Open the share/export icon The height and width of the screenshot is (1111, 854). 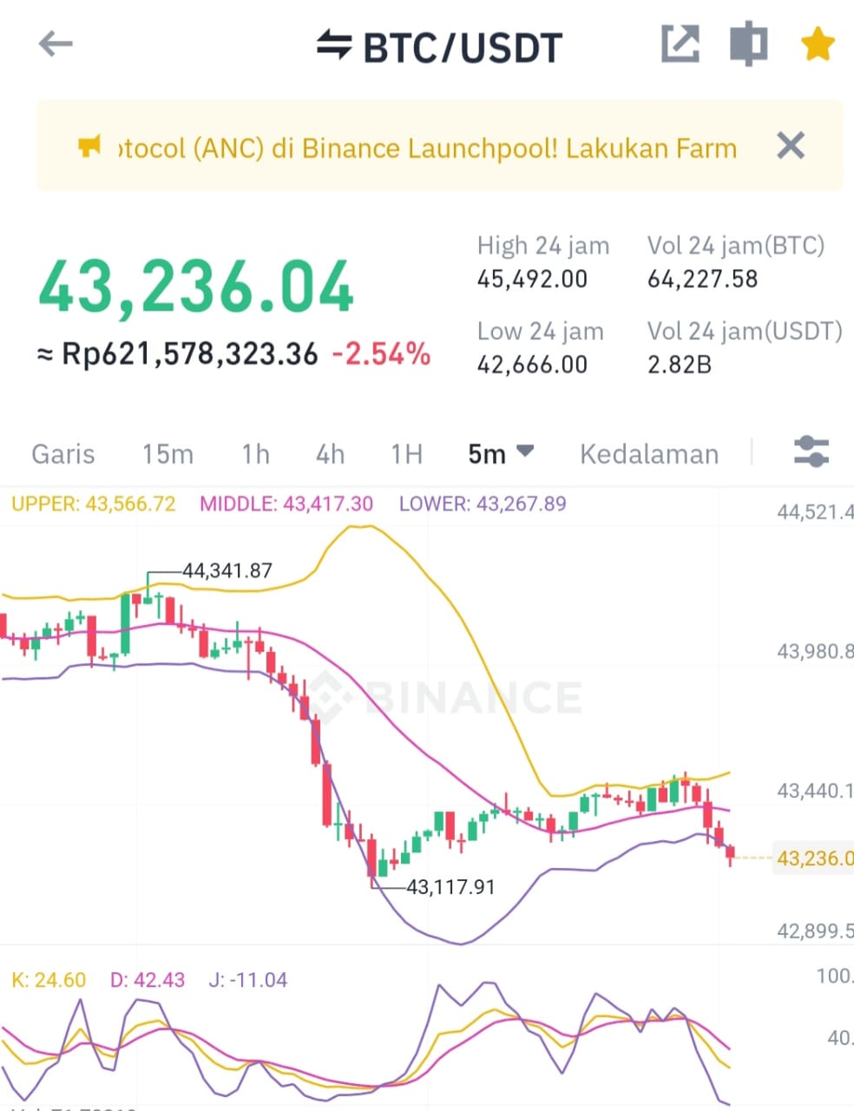pos(680,44)
